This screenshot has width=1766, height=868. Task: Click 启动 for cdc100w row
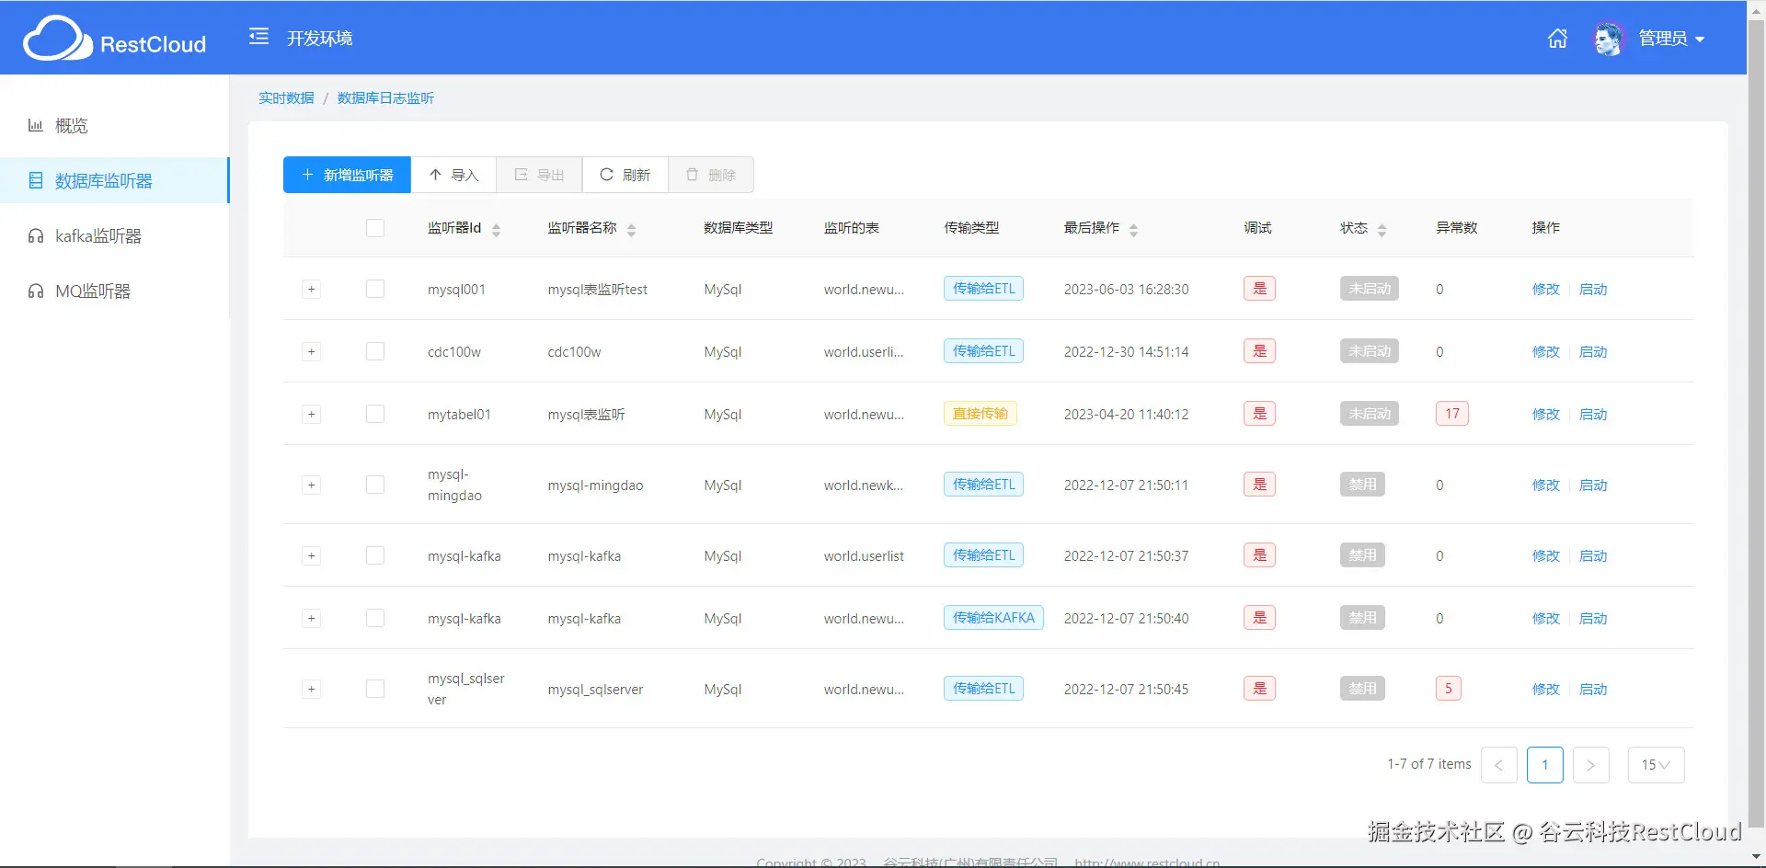[1593, 352]
